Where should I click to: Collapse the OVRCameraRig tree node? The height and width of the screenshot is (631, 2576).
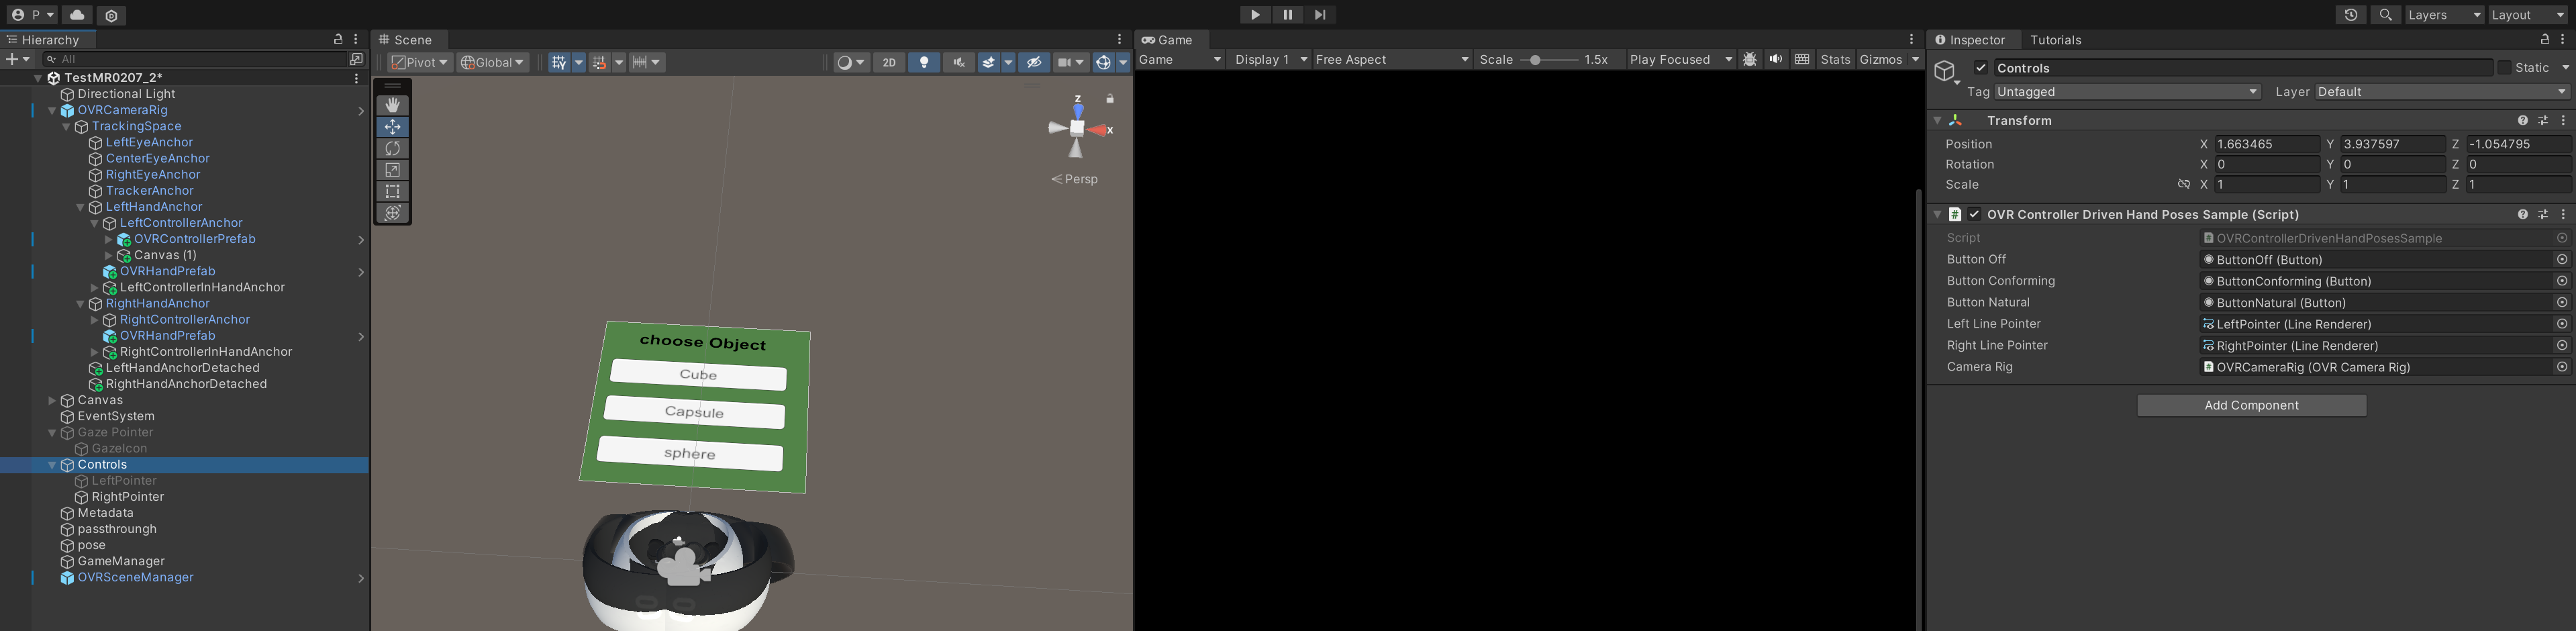pyautogui.click(x=52, y=111)
